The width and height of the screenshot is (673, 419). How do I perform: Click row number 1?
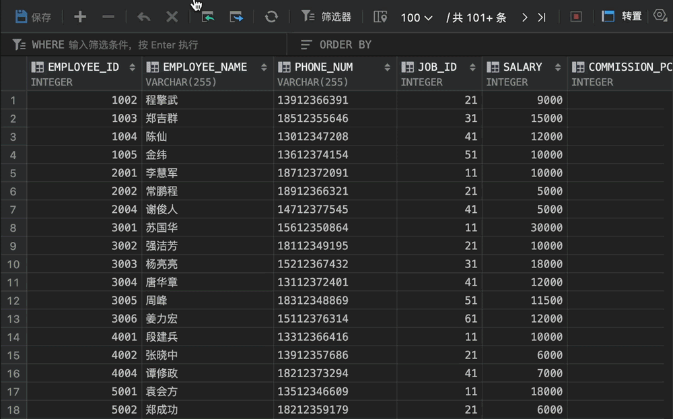(x=13, y=100)
